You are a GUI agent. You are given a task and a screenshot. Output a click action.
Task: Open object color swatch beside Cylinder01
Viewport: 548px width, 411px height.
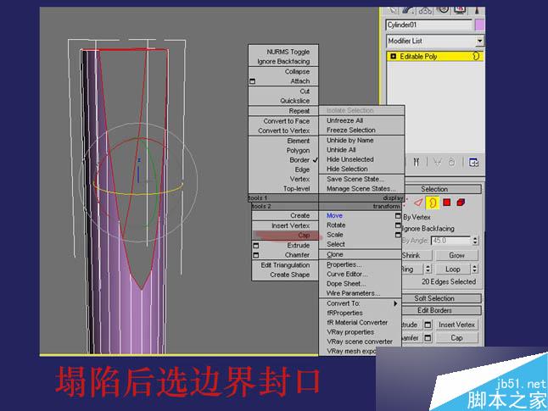point(479,25)
